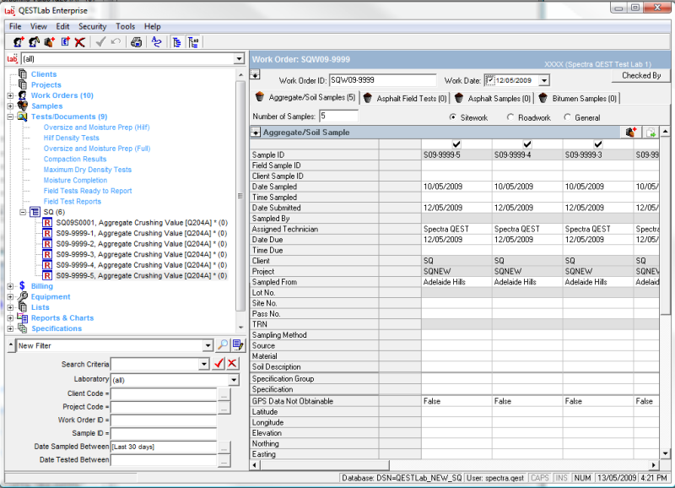Click the Print toolbar icon
Screen dimensions: 675x488
pyautogui.click(x=135, y=41)
